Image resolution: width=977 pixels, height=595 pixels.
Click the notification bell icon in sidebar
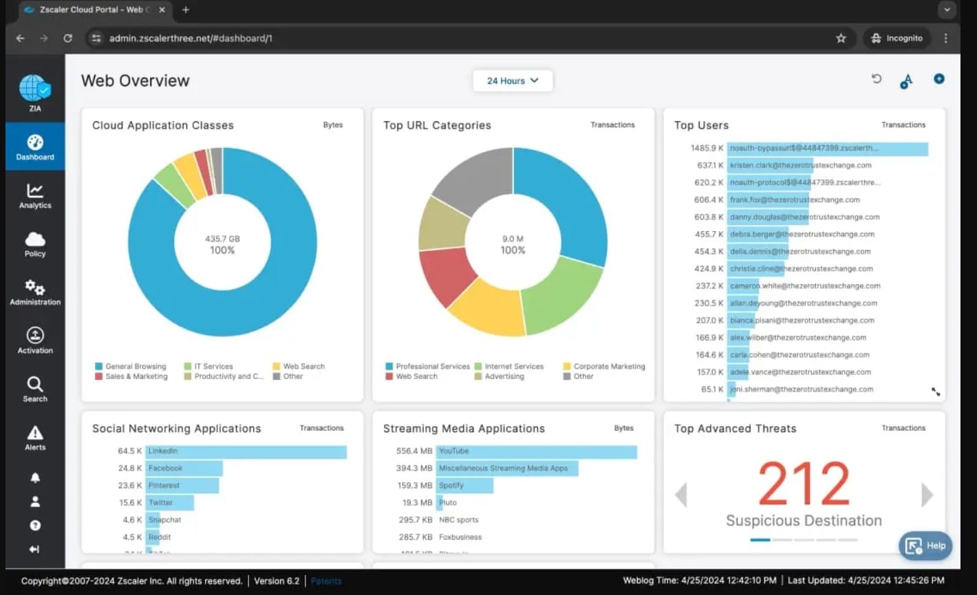coord(35,477)
